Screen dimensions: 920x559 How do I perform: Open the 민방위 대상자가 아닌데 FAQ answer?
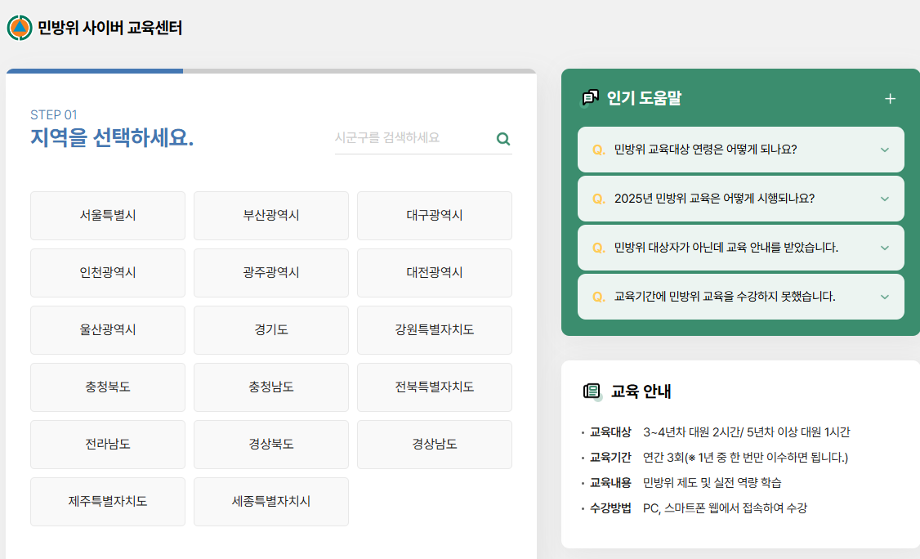tap(740, 248)
